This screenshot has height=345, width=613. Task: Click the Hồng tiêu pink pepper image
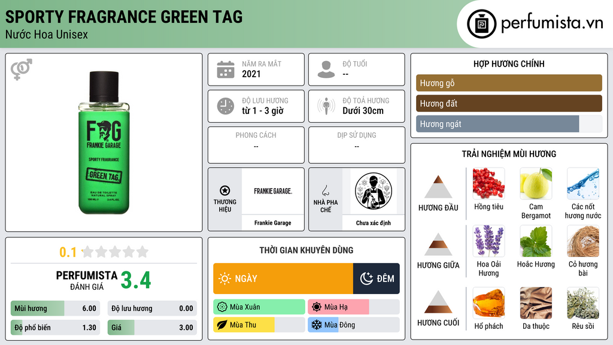(x=488, y=183)
